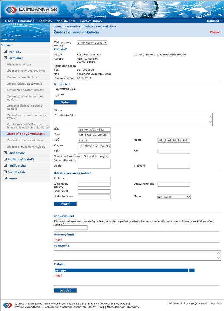Open Žiadosť o zrušenie vinkulácie
The height and width of the screenshot is (311, 224).
pos(26,147)
